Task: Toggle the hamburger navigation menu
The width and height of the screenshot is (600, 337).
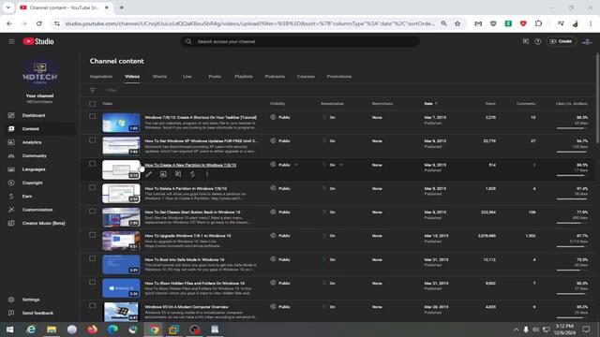Action: 11,41
